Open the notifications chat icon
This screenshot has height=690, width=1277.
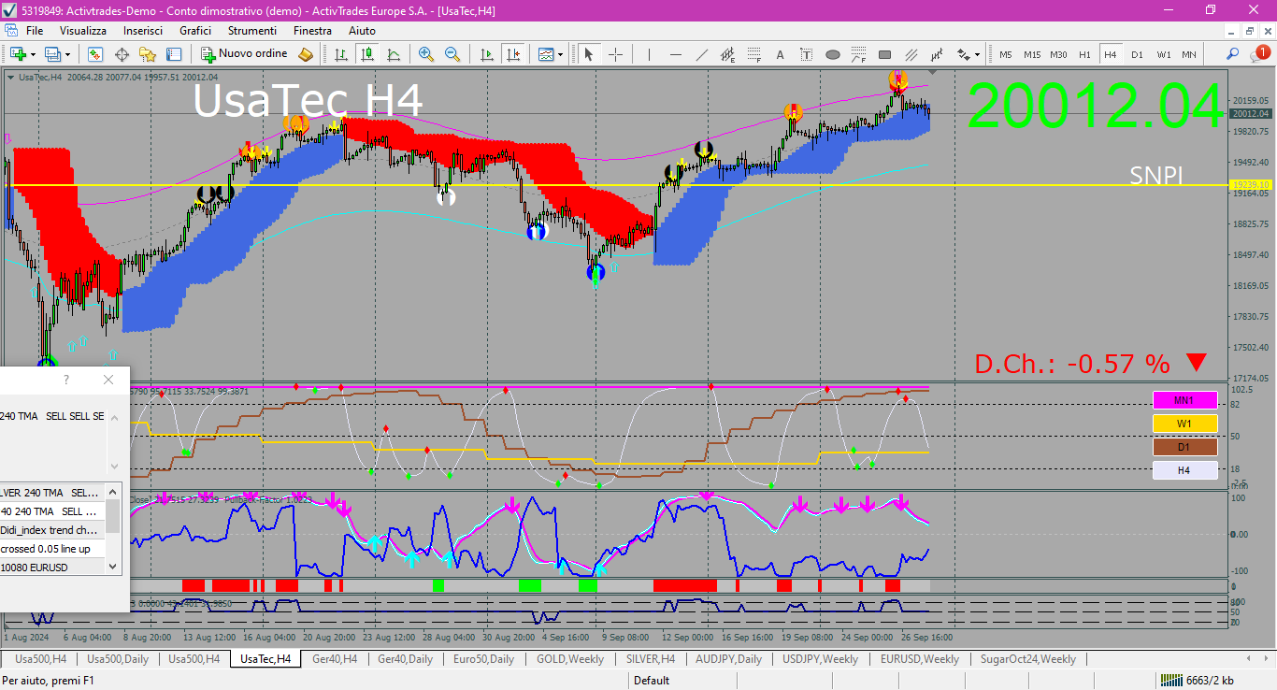point(1259,54)
